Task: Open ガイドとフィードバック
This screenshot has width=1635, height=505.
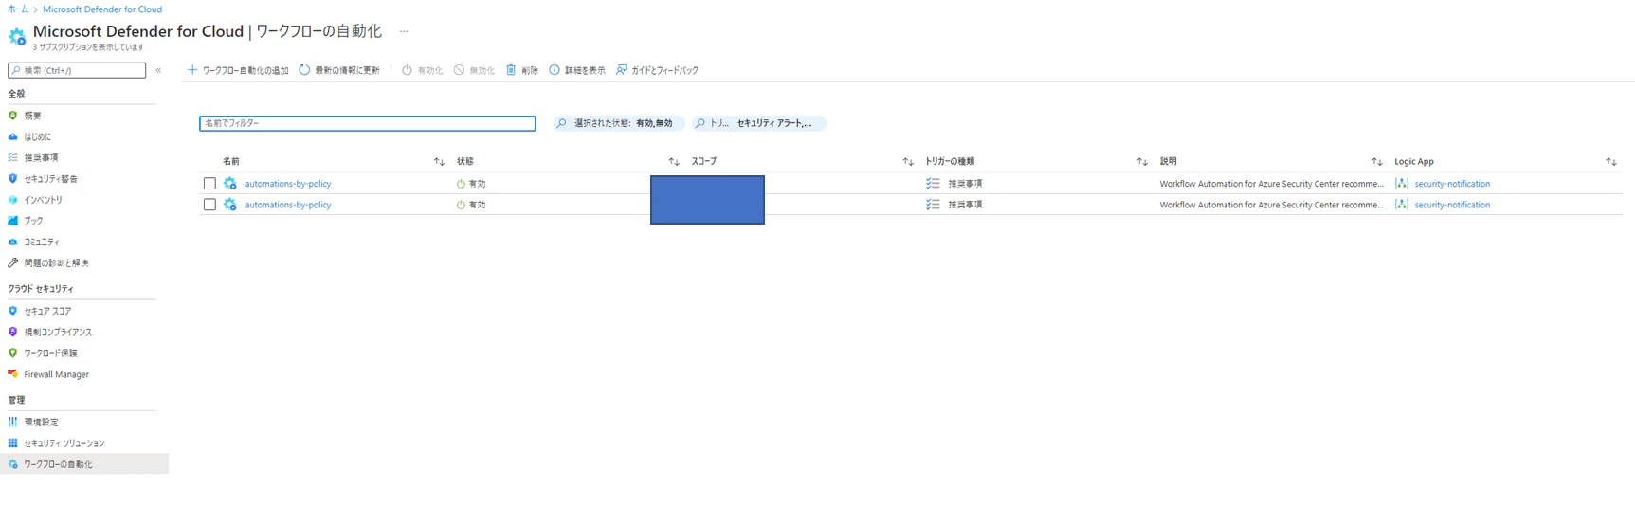Action: 657,70
